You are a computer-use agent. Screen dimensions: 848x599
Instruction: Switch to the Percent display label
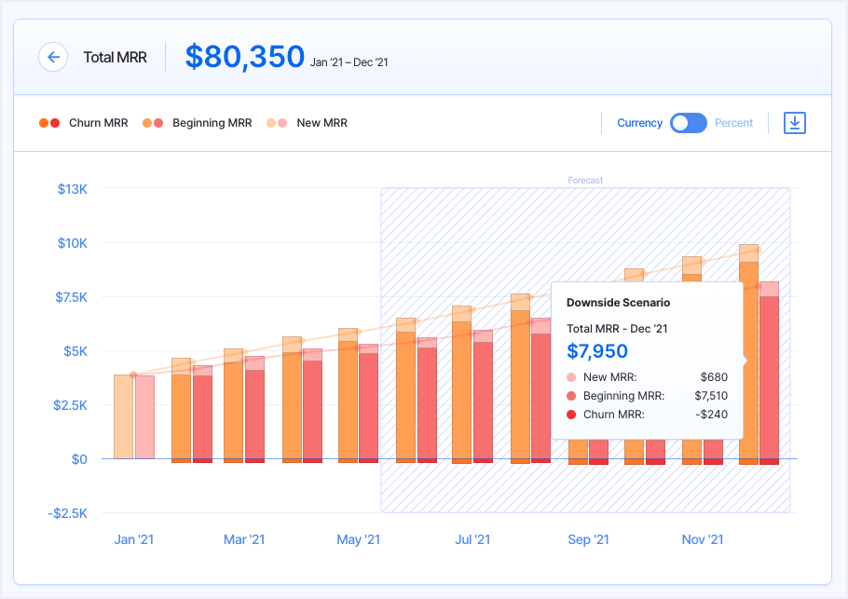pyautogui.click(x=733, y=123)
